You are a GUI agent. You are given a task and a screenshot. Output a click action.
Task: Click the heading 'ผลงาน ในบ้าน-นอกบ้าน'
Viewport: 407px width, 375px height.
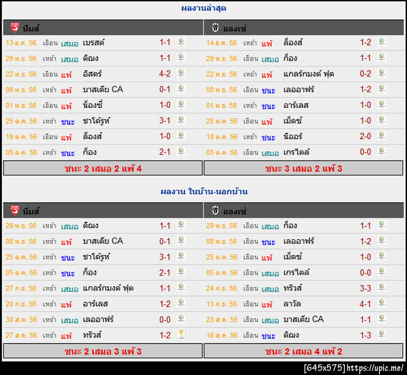(x=204, y=191)
